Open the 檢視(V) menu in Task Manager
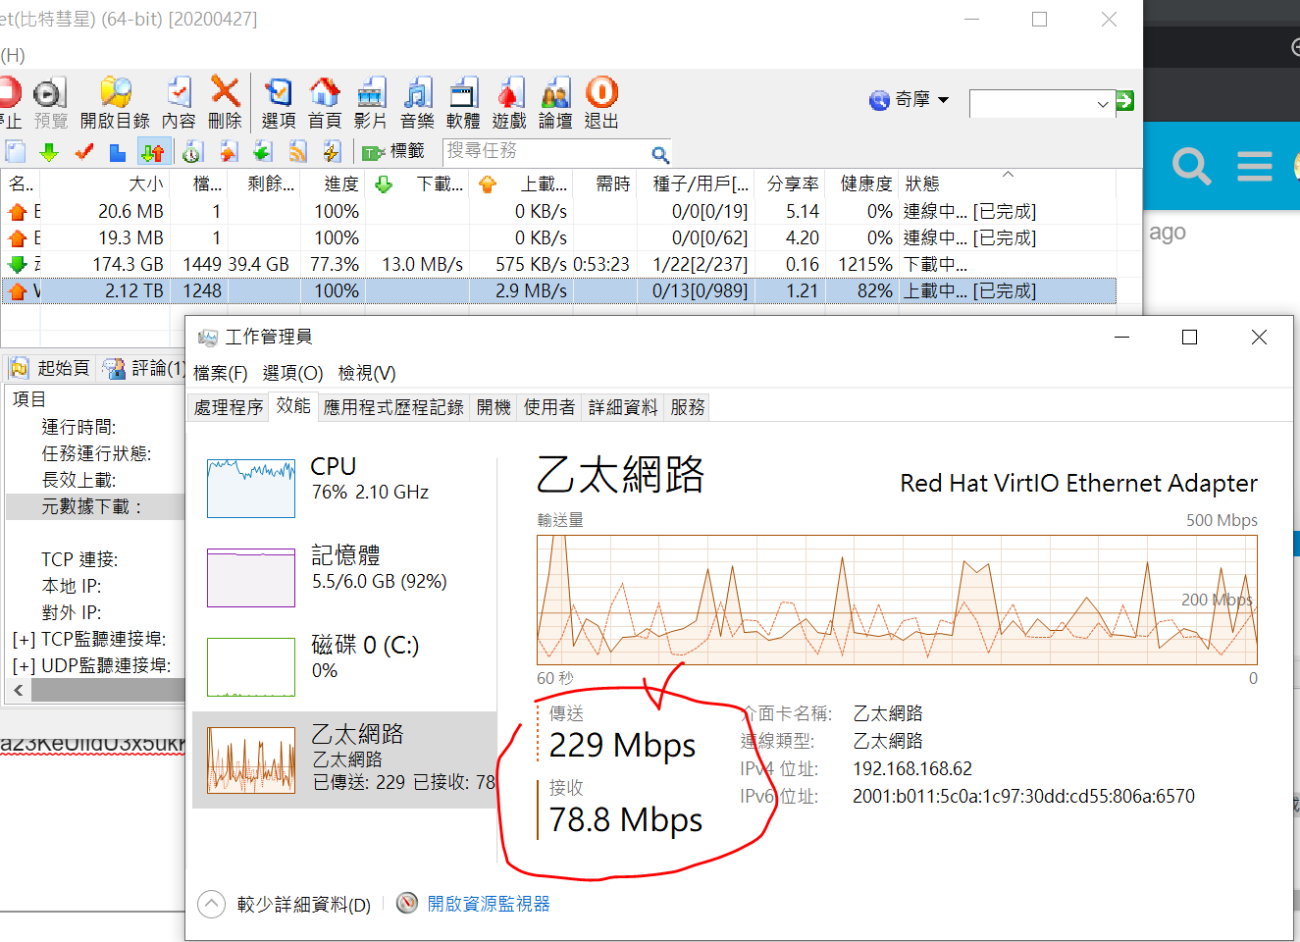This screenshot has width=1300, height=942. pos(367,373)
